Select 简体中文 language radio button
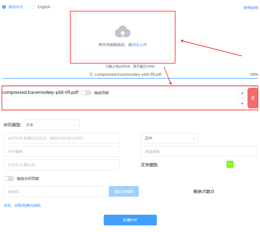The width and height of the screenshot is (260, 232). (x=4, y=7)
